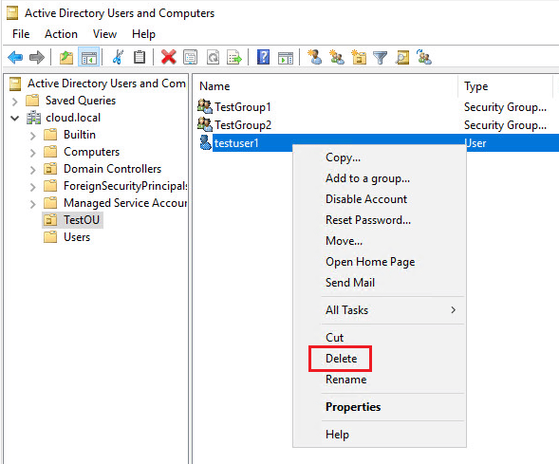The image size is (559, 464).
Task: Click the Create new user toolbar icon
Action: [315, 57]
